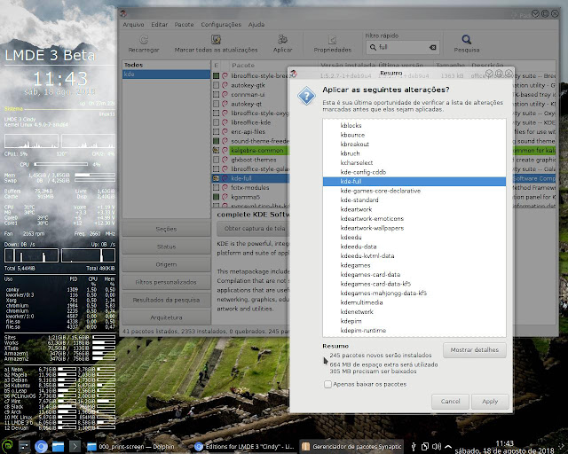This screenshot has height=454, width=568.
Task: Click Mostrar detalhes button
Action: click(474, 350)
